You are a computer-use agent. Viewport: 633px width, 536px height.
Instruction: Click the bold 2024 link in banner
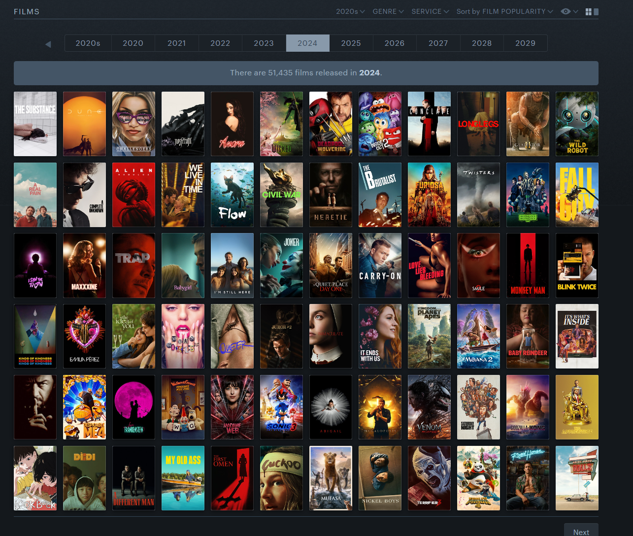369,73
